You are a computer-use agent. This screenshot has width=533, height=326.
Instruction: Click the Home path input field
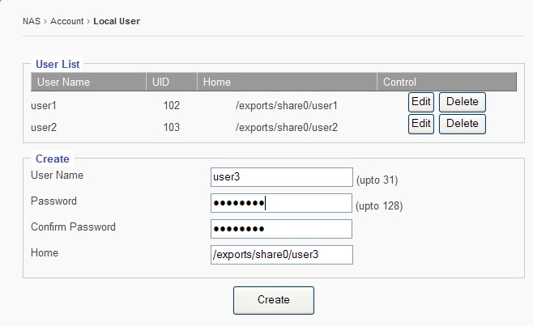pyautogui.click(x=281, y=255)
